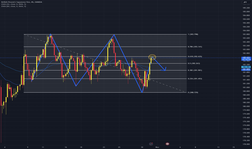
Task: Select the EMA 89 indicator legend
Action: pos(14,6)
